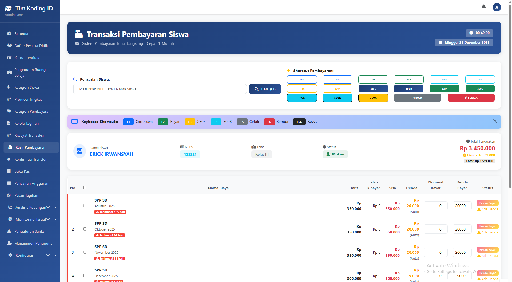Click the keyboard icon in shortcuts bar
The height and width of the screenshot is (282, 512).
[74, 122]
